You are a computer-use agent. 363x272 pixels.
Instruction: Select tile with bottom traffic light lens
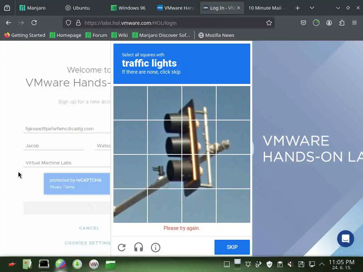pyautogui.click(x=164, y=171)
